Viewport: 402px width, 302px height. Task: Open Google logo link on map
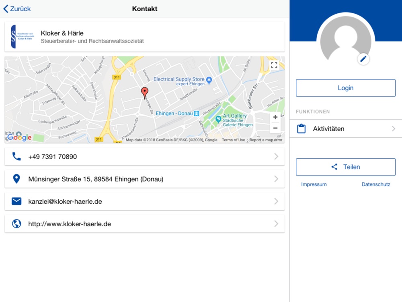pos(19,137)
